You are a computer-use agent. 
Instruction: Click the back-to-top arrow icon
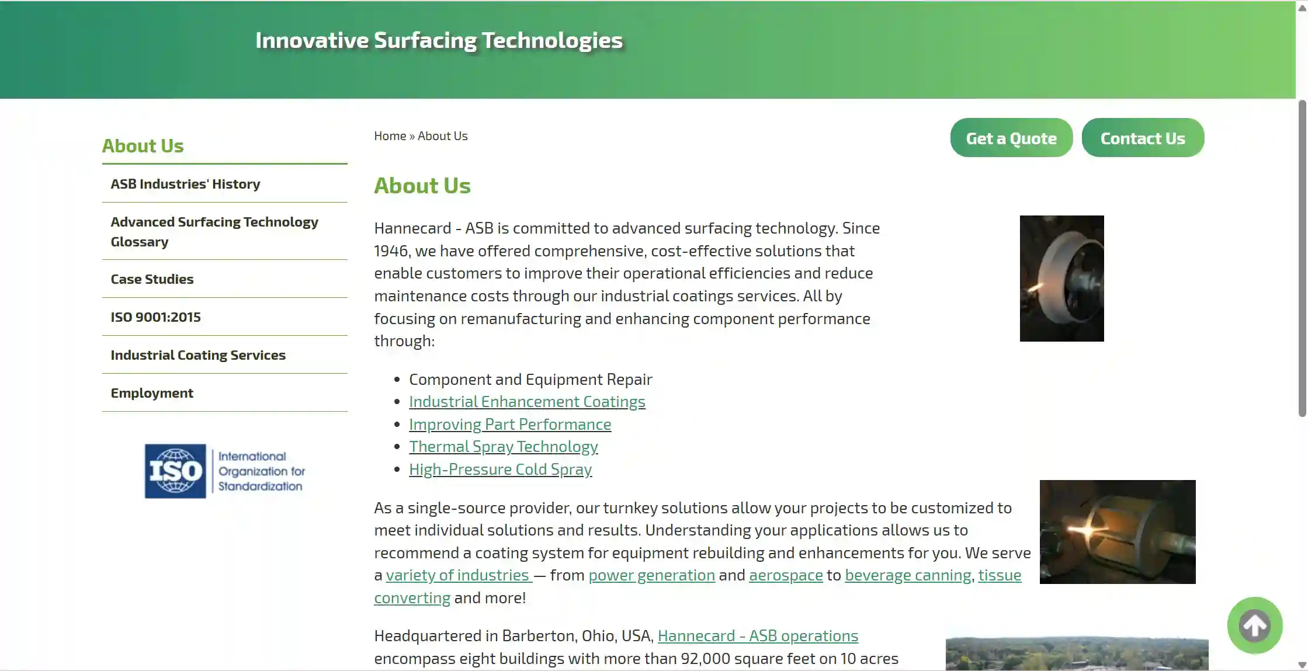1255,625
